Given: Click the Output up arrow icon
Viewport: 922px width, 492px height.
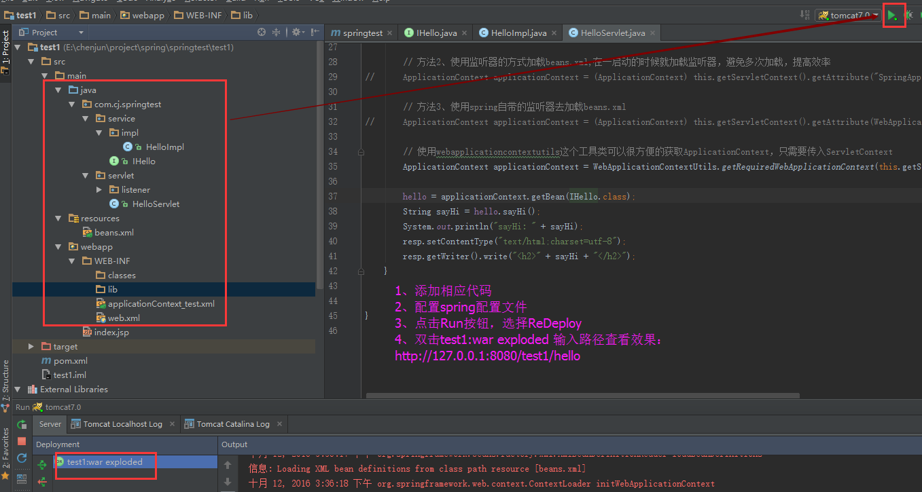Looking at the screenshot, I should 228,465.
